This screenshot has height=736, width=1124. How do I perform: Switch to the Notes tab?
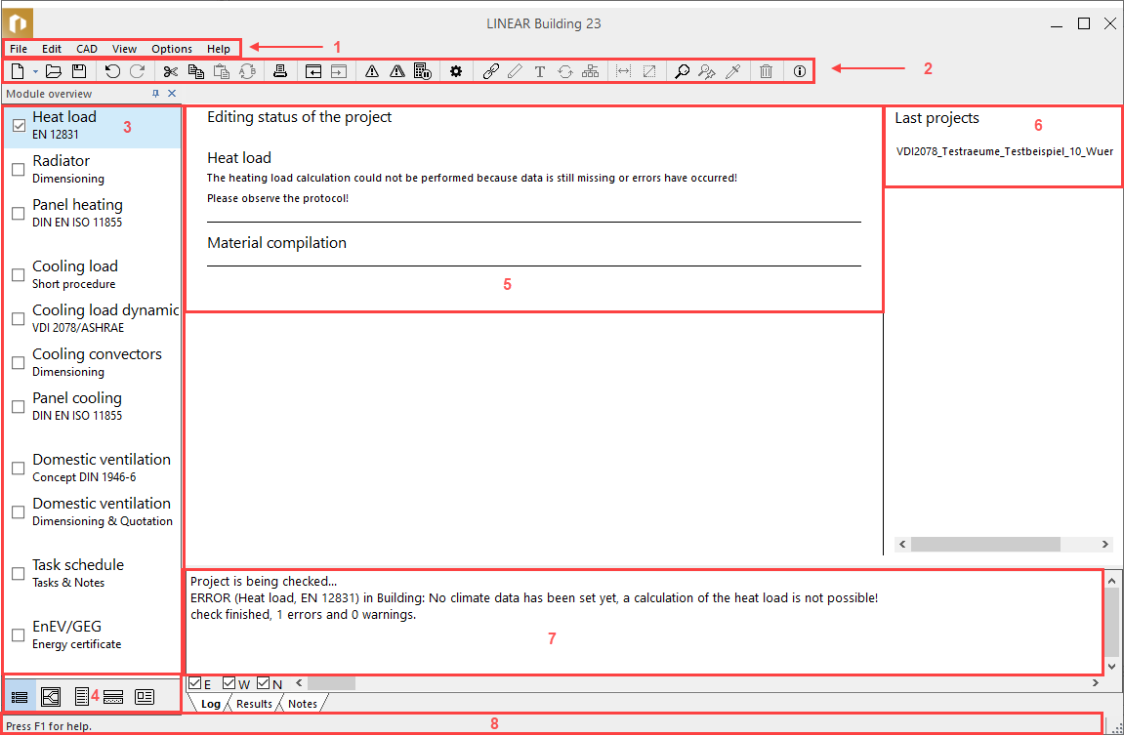(303, 704)
